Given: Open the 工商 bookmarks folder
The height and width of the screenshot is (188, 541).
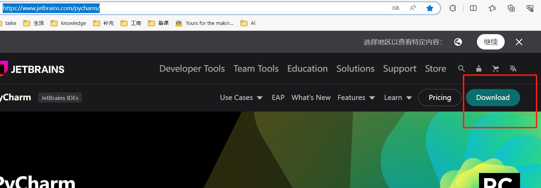Looking at the screenshot, I should [131, 23].
